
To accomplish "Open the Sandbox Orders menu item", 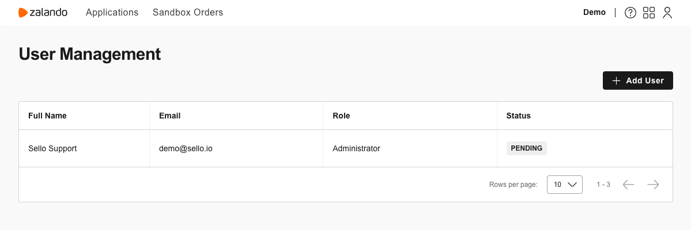I will click(188, 12).
